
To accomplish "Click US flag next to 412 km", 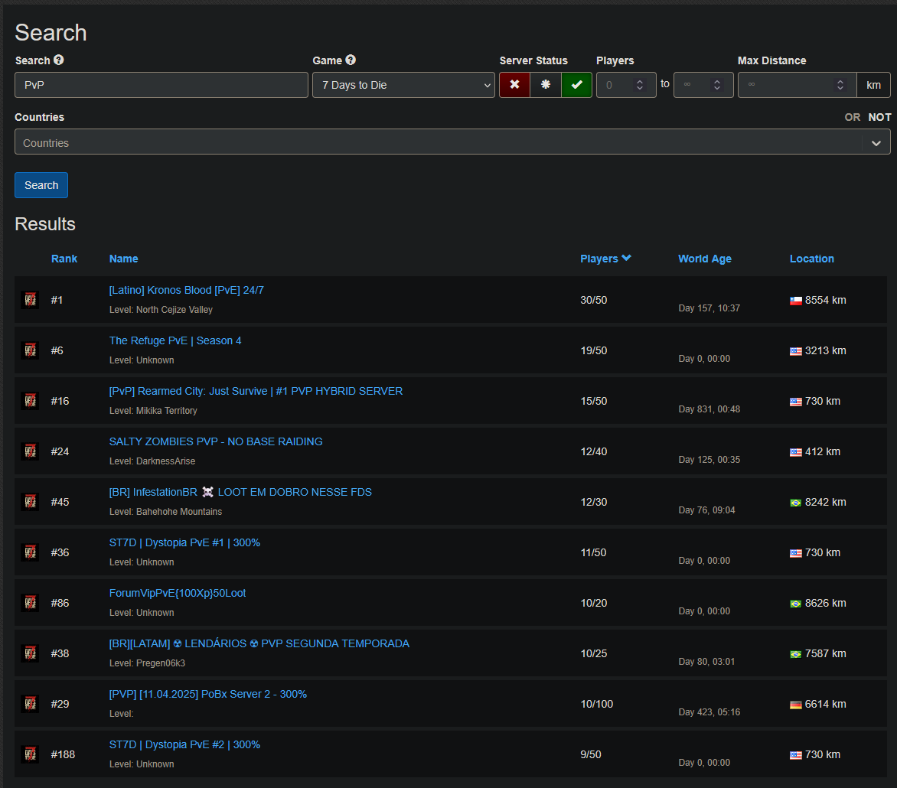I will (796, 452).
